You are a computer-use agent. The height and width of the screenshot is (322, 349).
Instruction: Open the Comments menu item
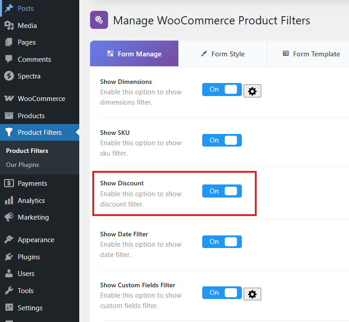(40, 59)
